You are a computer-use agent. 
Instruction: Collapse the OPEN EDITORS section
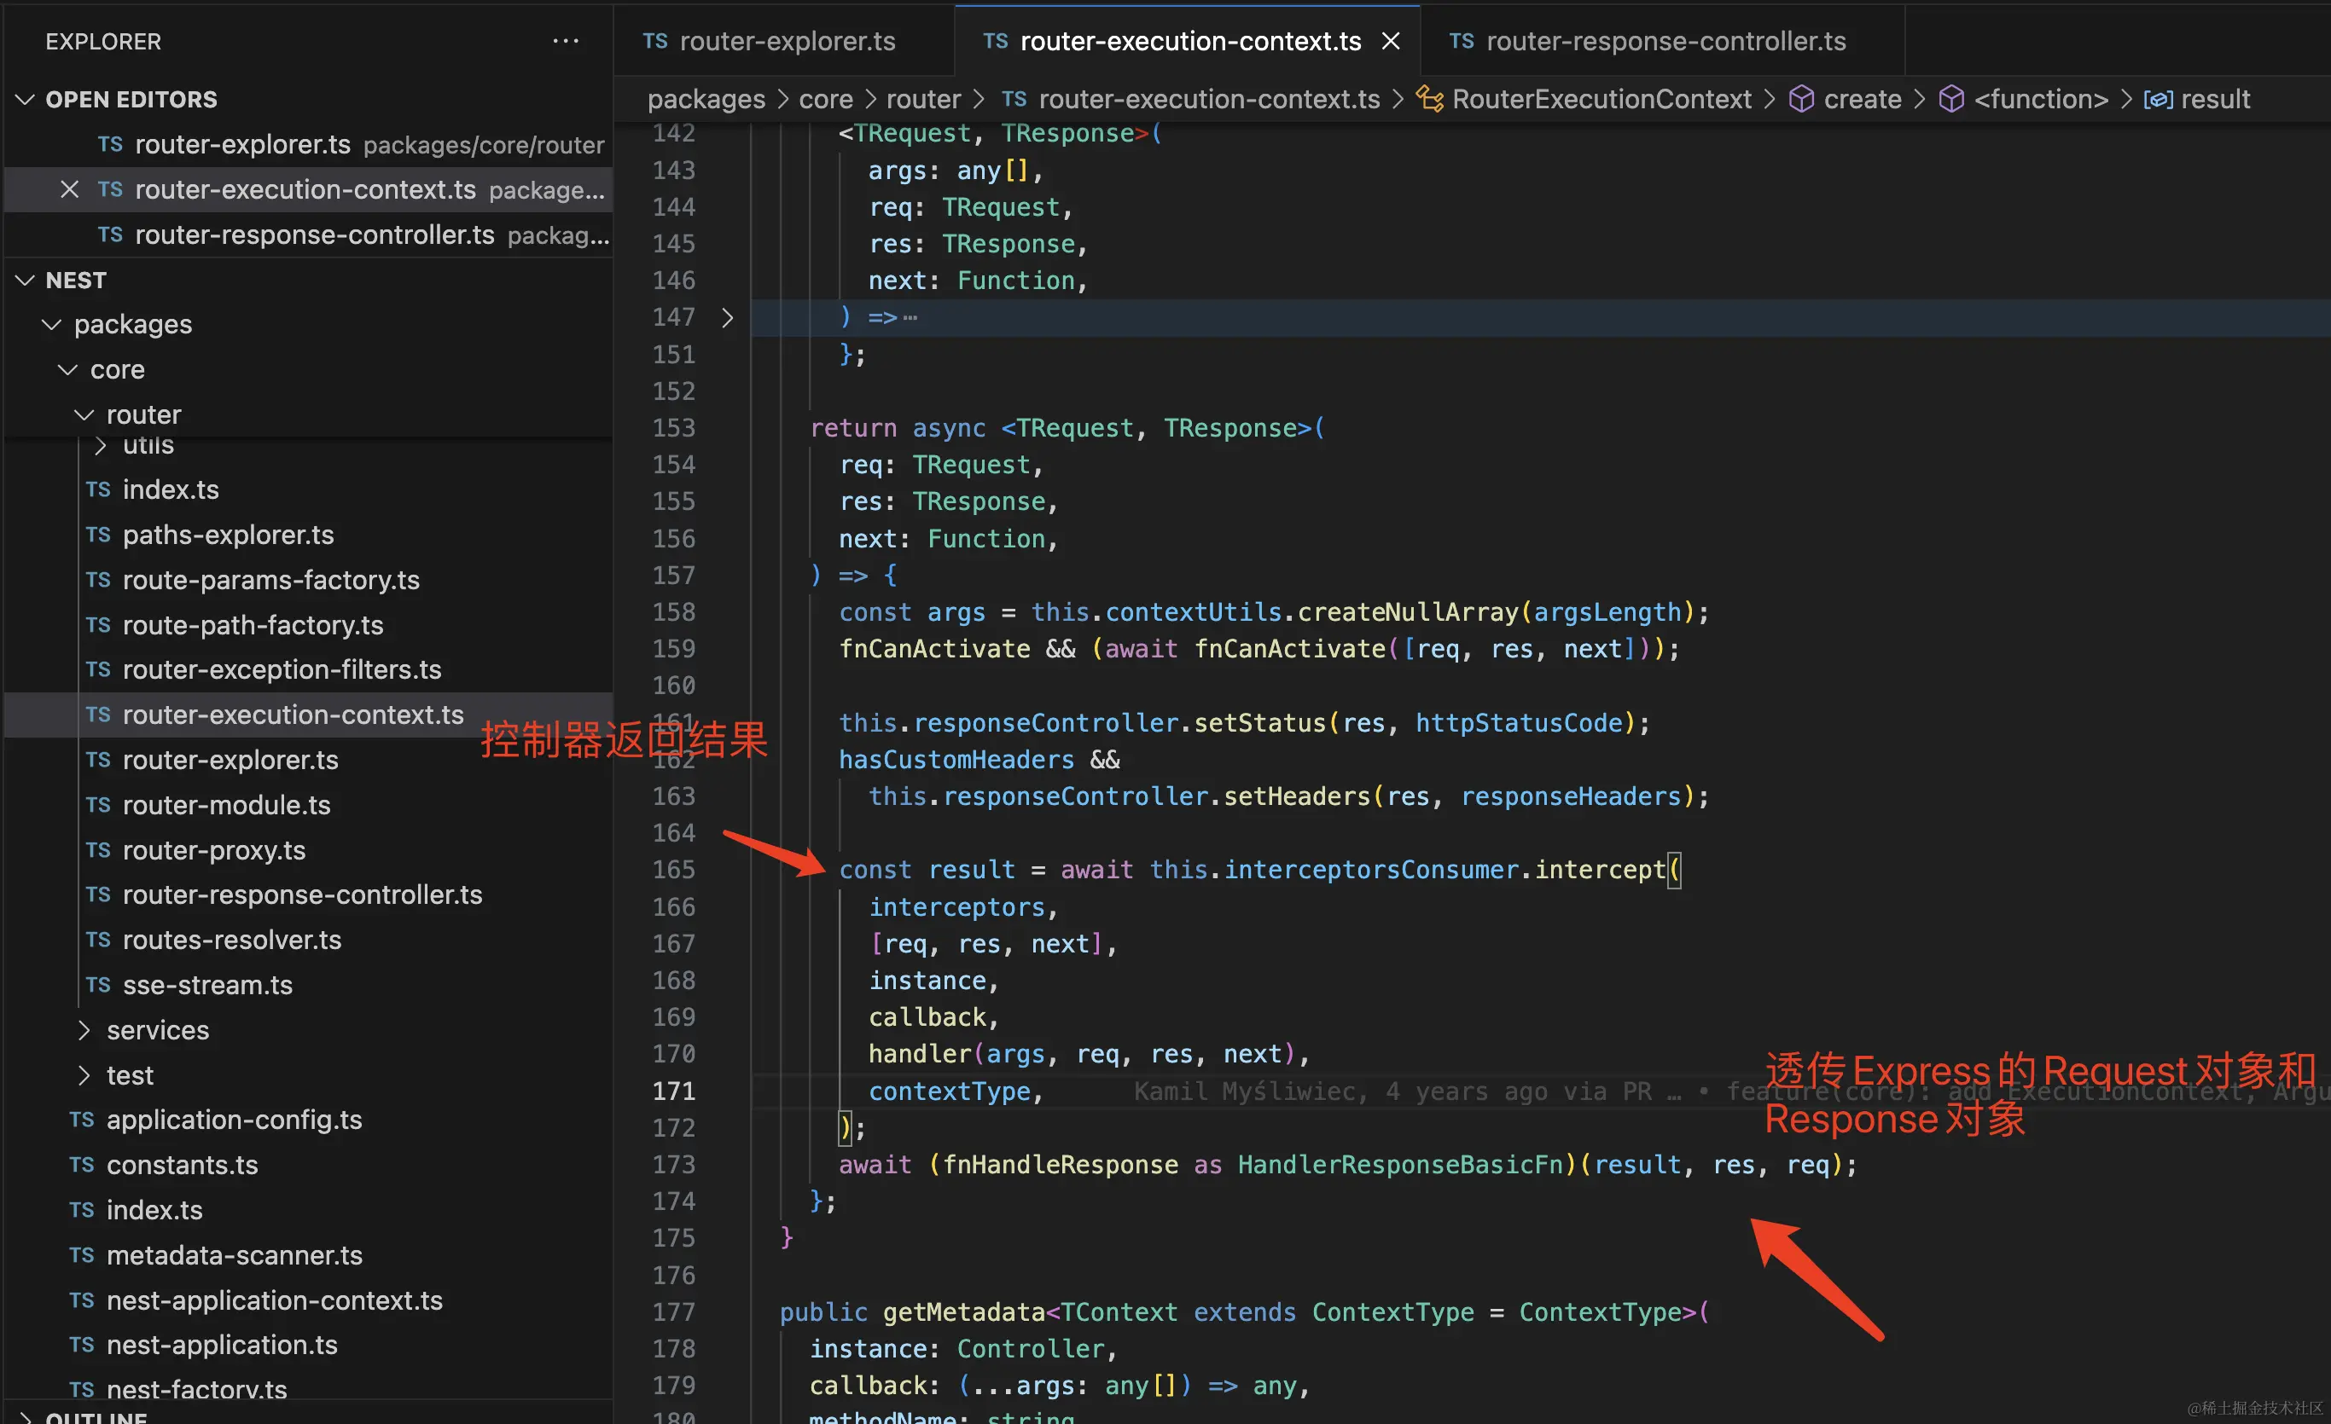[x=26, y=99]
